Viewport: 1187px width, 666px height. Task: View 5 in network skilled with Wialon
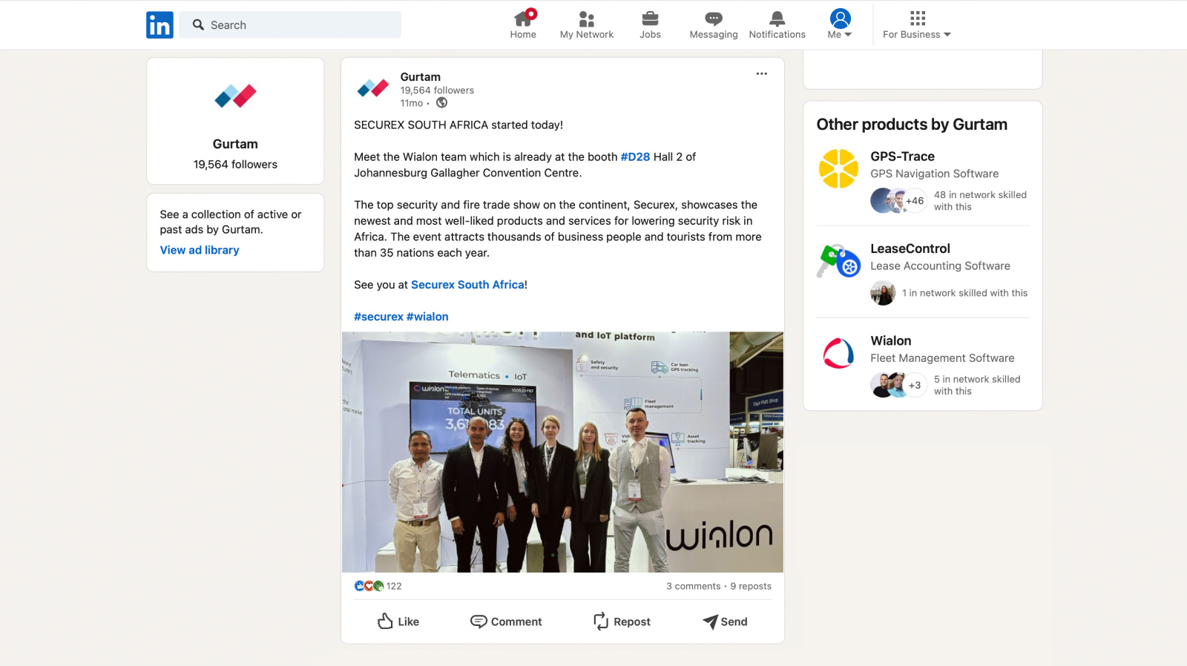(977, 385)
